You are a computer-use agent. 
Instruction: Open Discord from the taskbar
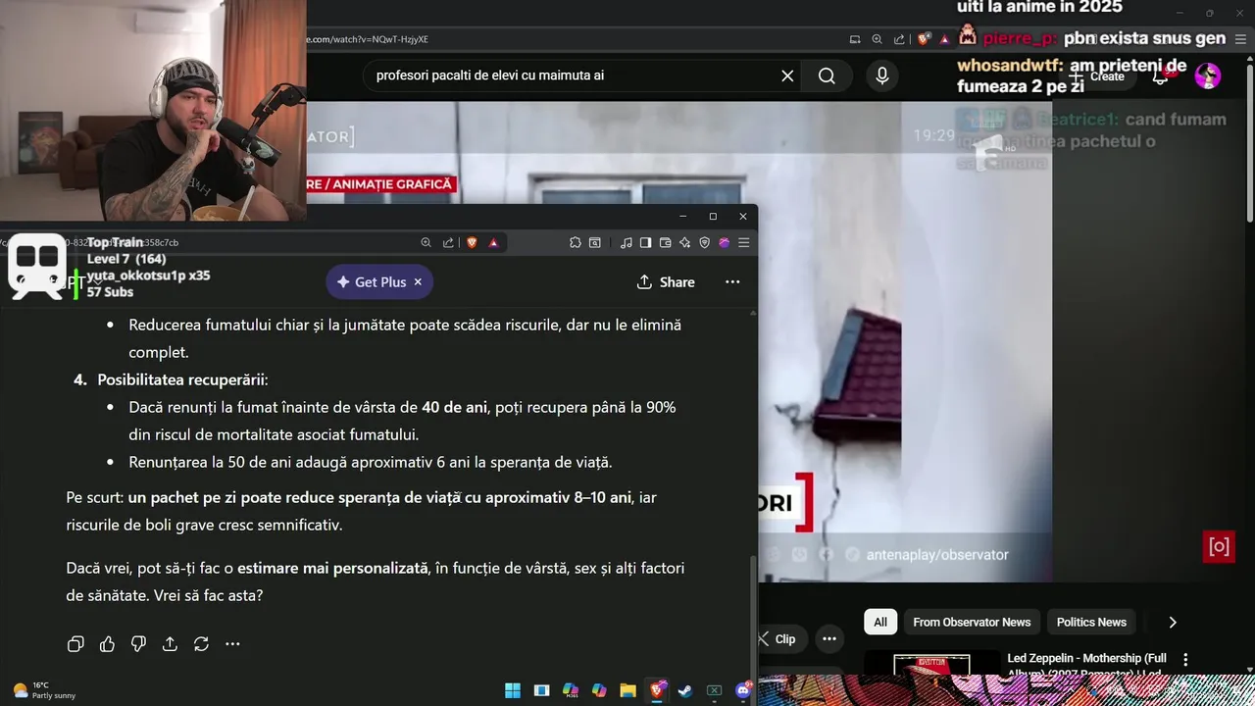coord(743,690)
